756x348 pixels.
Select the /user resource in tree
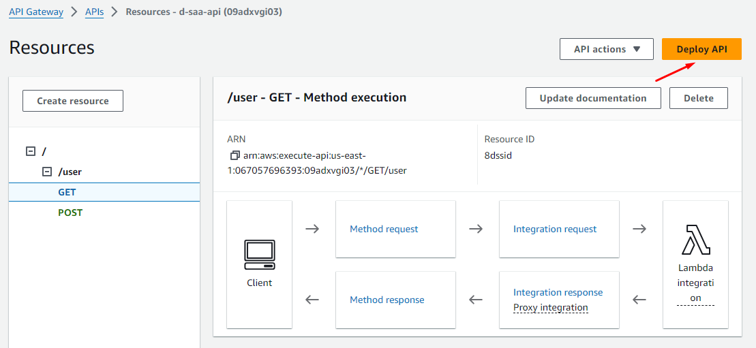70,172
